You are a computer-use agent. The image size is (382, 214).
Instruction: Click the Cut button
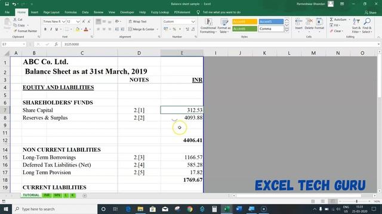18,20
